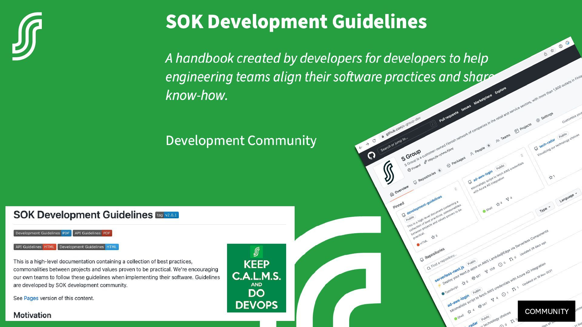
Task: Click the white S logo top-left
Action: point(27,36)
